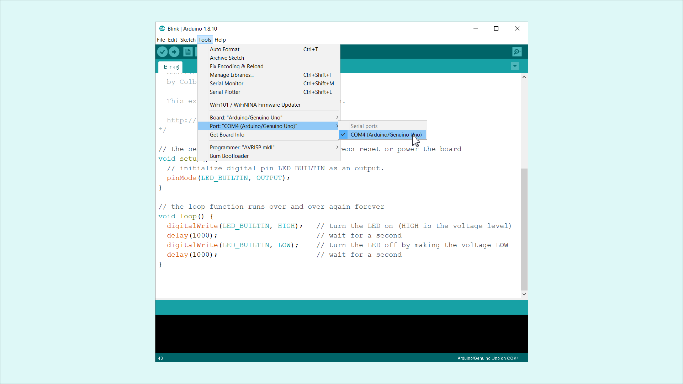The height and width of the screenshot is (384, 683).
Task: Click the Arduino logo in title bar
Action: click(162, 28)
